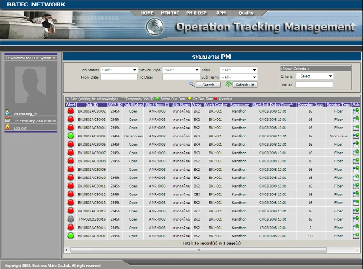Open the Sub Team dropdown
The width and height of the screenshot is (363, 269).
(x=238, y=77)
